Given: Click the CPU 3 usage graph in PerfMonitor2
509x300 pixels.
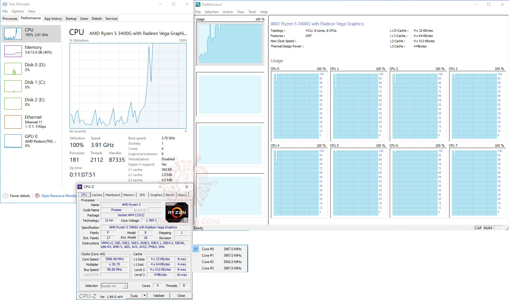Looking at the screenshot, I should [x=477, y=106].
